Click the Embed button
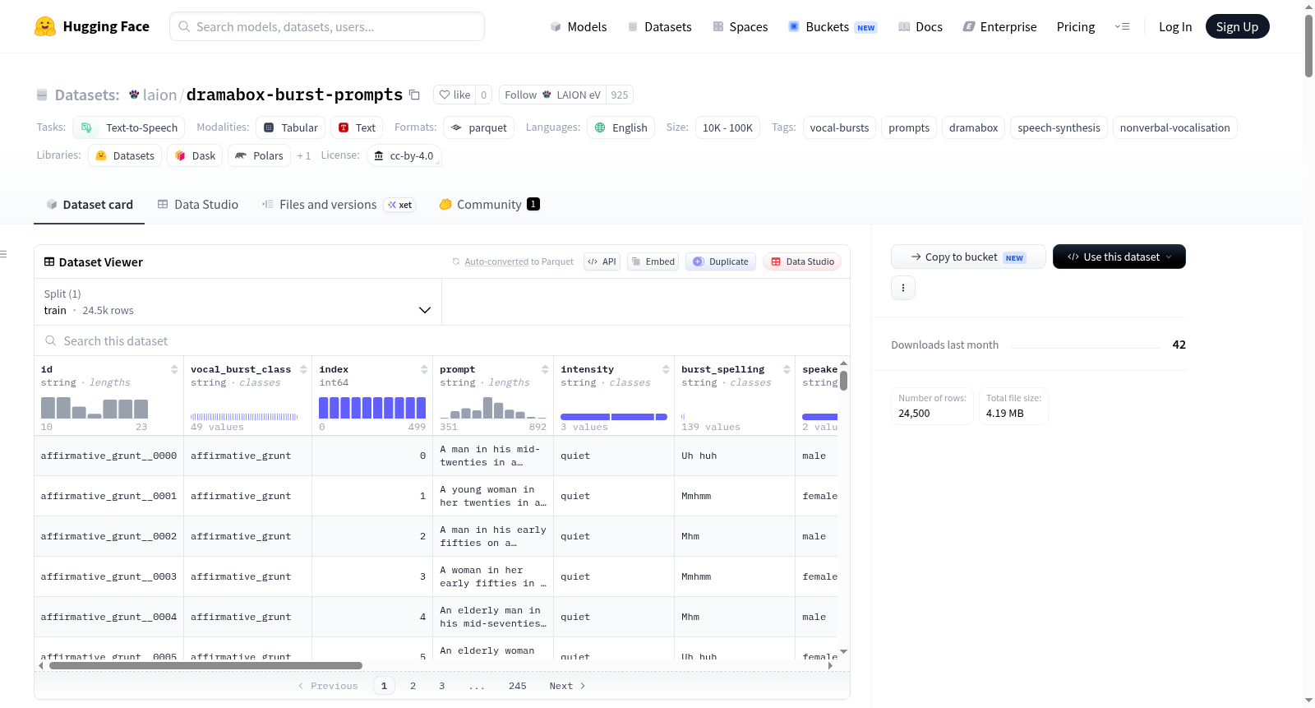 click(x=653, y=261)
